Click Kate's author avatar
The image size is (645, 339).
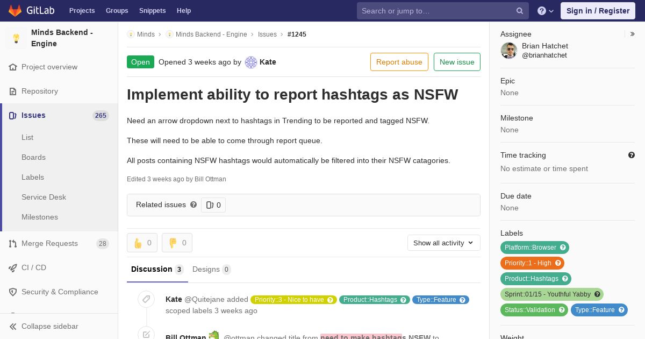point(251,62)
